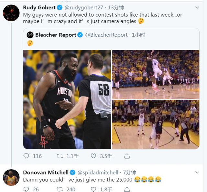This screenshot has width=207, height=192.
Task: Open the Bleacher Report quoted account name
Action: point(56,35)
